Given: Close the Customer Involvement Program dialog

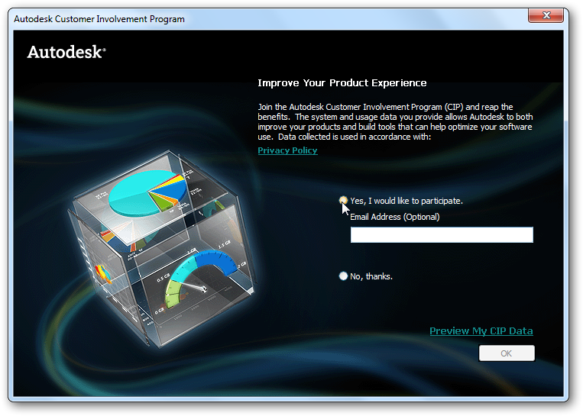Looking at the screenshot, I should [546, 15].
